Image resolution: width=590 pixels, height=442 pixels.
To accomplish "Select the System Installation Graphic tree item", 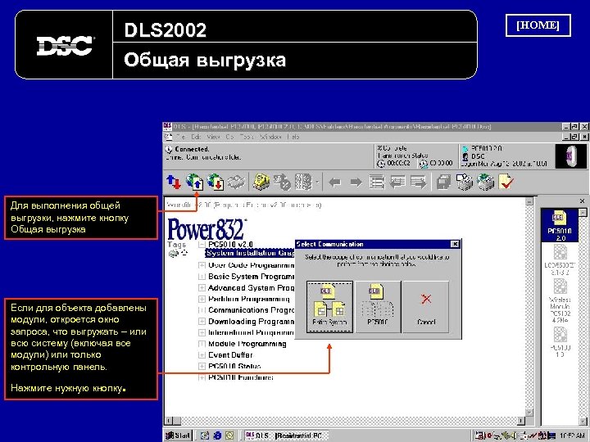I will tap(250, 253).
